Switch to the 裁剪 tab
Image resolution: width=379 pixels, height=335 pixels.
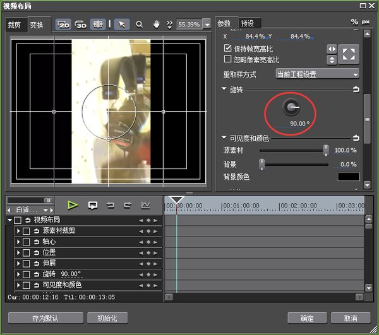pyautogui.click(x=15, y=25)
